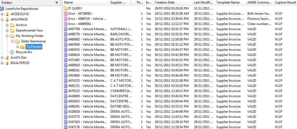Click the IT QUERY folder icon
Screen dimensions: 297x129
[66, 8]
